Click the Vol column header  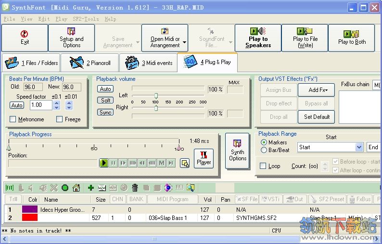coord(207,199)
